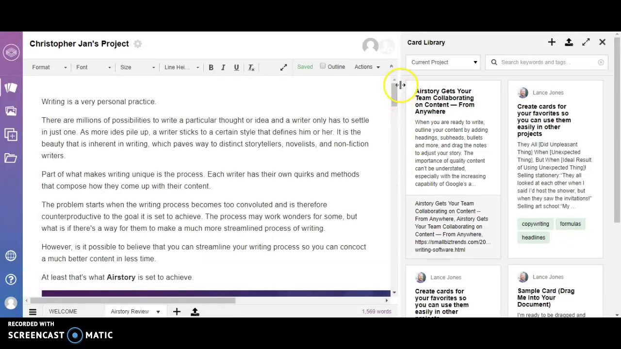The height and width of the screenshot is (349, 621).
Task: Click the collaborator avatar icon in header
Action: pyautogui.click(x=370, y=46)
